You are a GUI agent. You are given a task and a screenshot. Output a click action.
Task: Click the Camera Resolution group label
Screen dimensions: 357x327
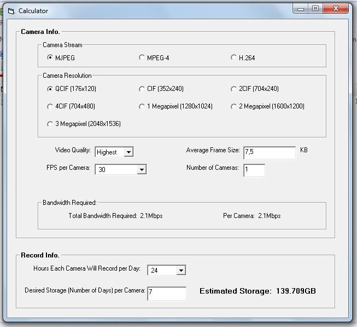pos(67,76)
